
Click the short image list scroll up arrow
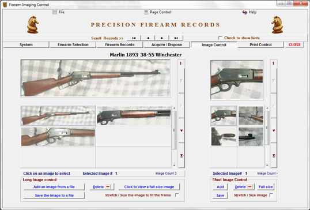(267, 108)
